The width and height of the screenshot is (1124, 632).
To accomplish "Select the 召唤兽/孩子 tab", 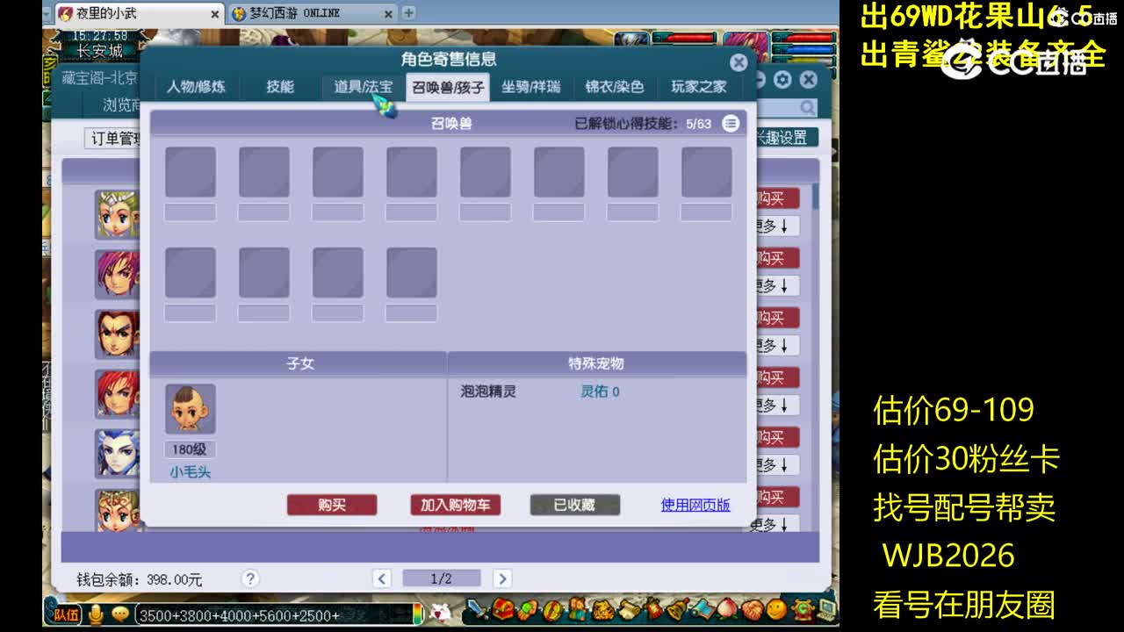I will pyautogui.click(x=448, y=87).
